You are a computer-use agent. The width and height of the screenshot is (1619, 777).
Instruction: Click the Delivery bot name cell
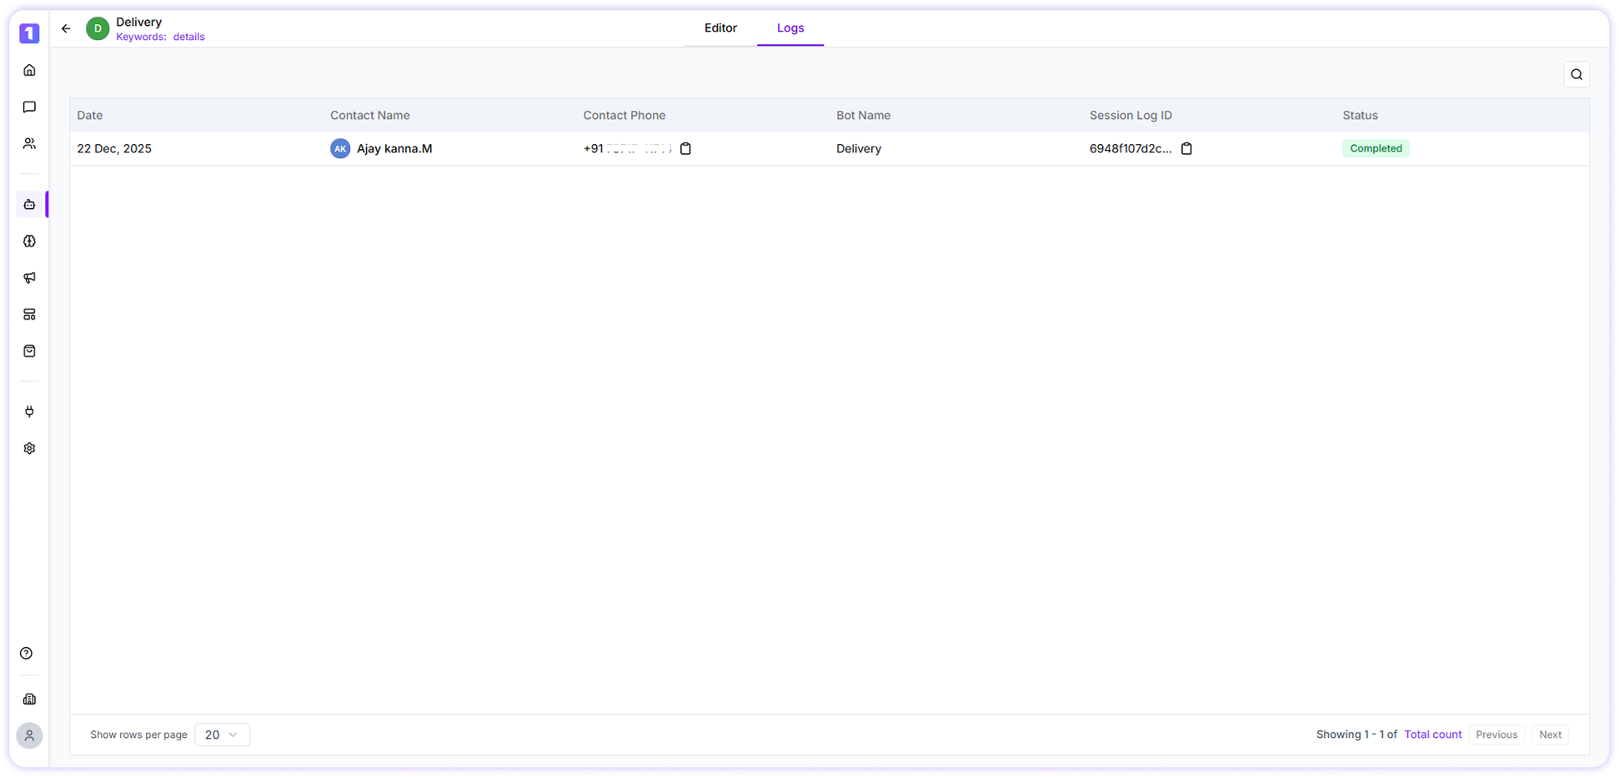(859, 149)
